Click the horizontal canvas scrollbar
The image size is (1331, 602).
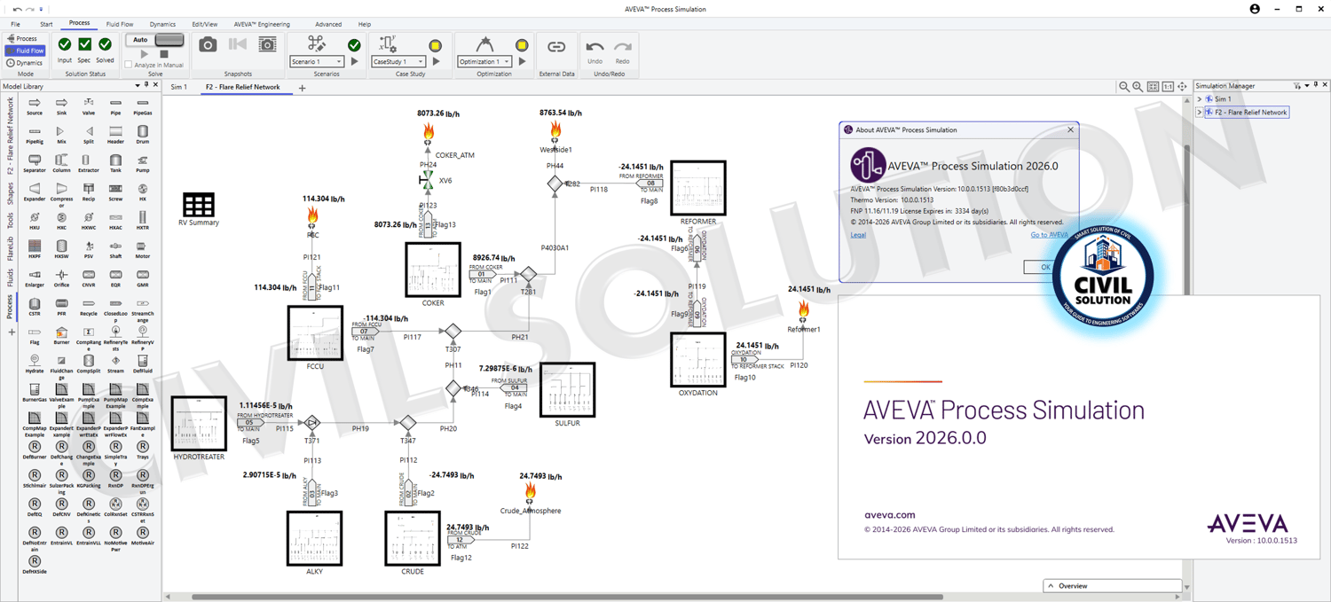tap(568, 597)
